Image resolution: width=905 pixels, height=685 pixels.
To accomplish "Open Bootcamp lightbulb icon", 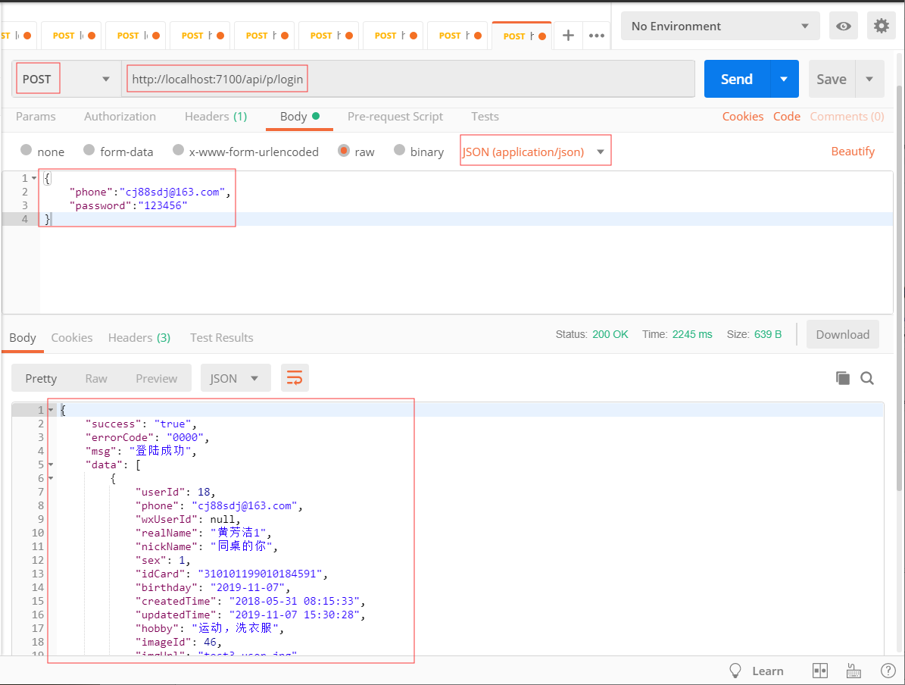I will [x=735, y=671].
